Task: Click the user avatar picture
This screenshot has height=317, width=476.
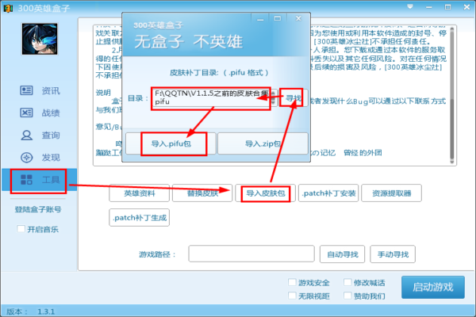Action: [x=40, y=39]
